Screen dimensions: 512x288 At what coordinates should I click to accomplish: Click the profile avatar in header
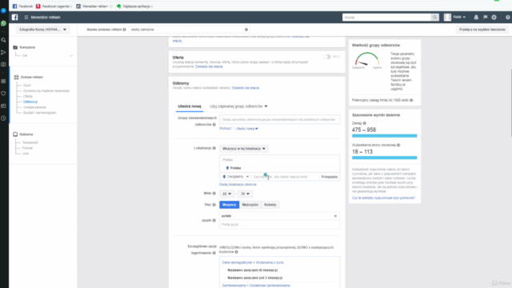click(x=447, y=18)
